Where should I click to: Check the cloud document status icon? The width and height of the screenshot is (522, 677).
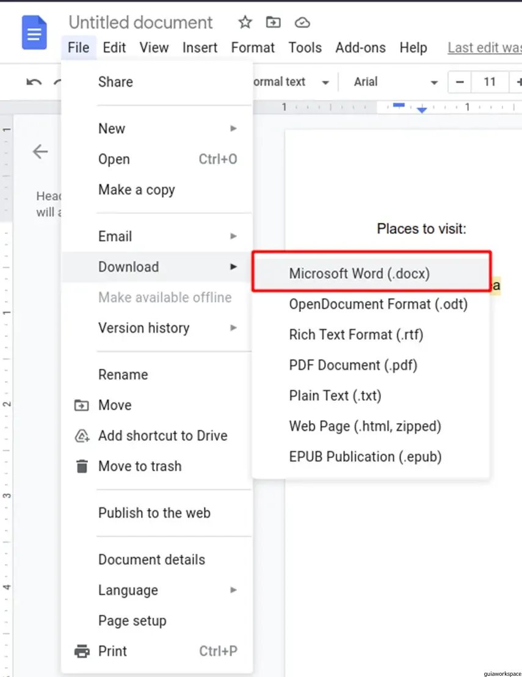click(302, 23)
